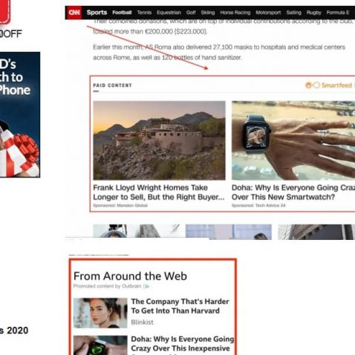Open the Sports section heading
This screenshot has width=355, height=355.
97,13
